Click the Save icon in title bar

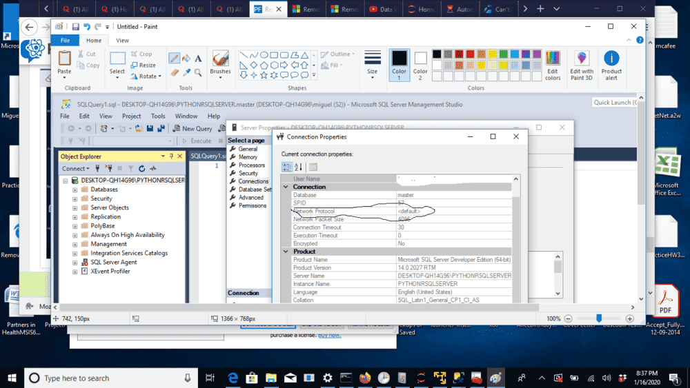[75, 26]
